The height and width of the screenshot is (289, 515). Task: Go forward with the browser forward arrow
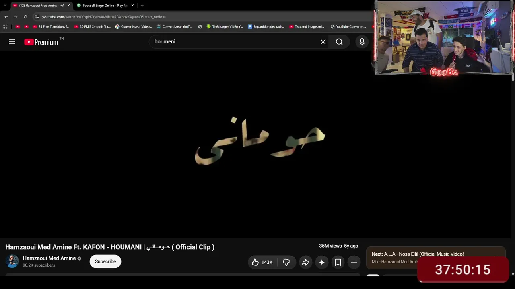pyautogui.click(x=16, y=17)
